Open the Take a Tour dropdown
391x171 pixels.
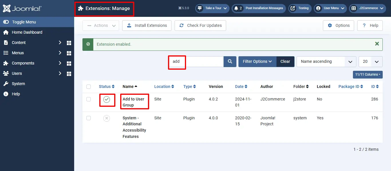point(213,8)
